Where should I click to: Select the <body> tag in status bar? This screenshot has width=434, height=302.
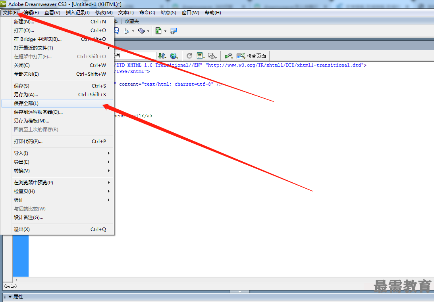[x=10, y=286]
